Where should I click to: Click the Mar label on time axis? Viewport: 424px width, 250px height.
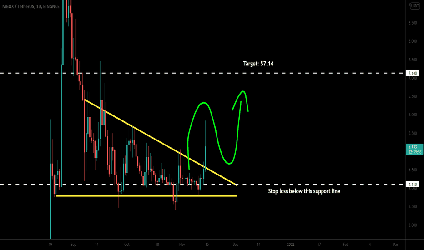(395, 245)
